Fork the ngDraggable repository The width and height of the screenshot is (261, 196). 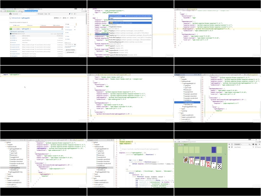(72, 18)
